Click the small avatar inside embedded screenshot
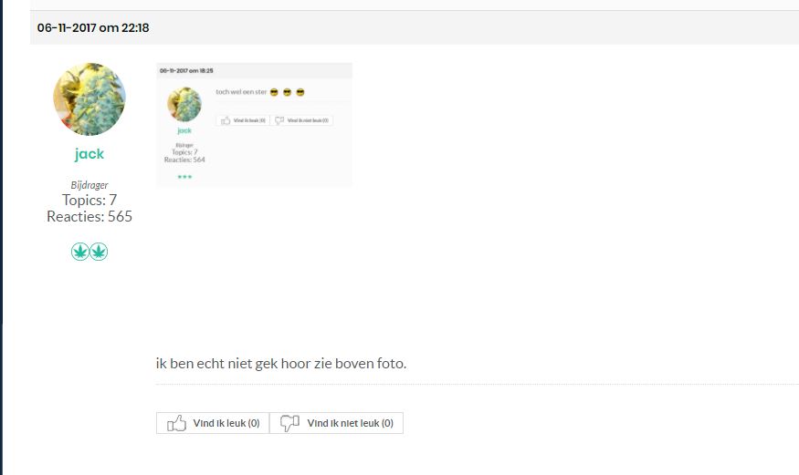 pos(184,104)
